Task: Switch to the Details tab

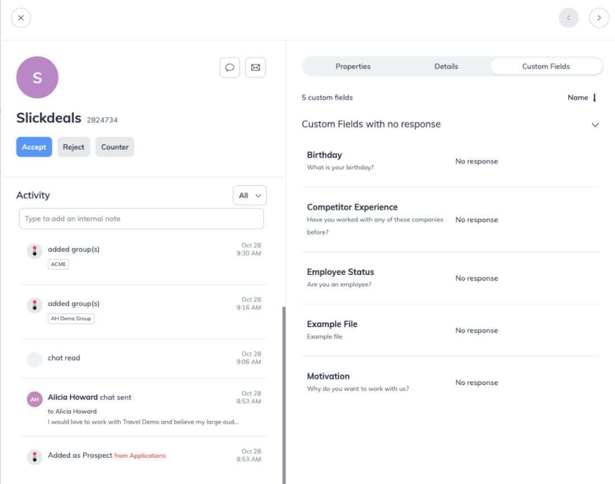Action: pyautogui.click(x=446, y=67)
